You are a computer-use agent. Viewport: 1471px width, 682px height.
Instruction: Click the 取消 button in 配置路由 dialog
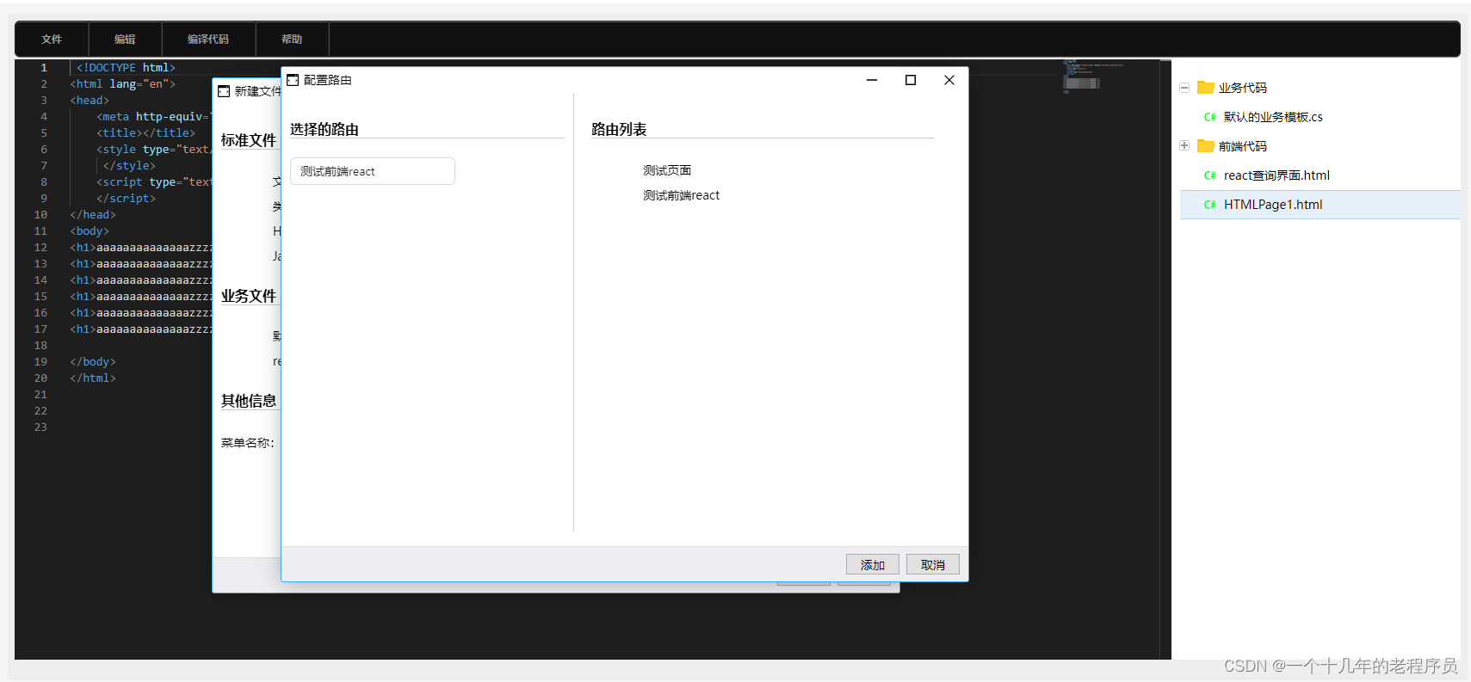(933, 565)
